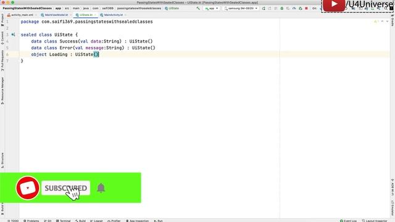This screenshot has width=395, height=222.
Task: Select the UiState.kt editor tab
Action: tap(86, 15)
